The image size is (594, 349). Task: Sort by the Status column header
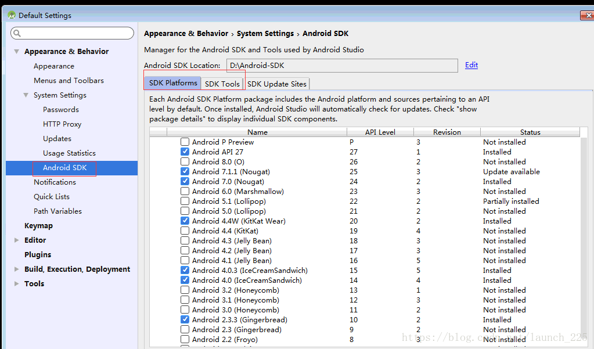530,132
